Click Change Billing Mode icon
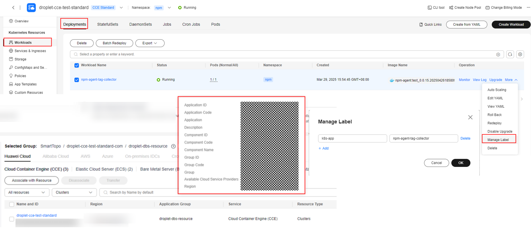 pyautogui.click(x=488, y=7)
